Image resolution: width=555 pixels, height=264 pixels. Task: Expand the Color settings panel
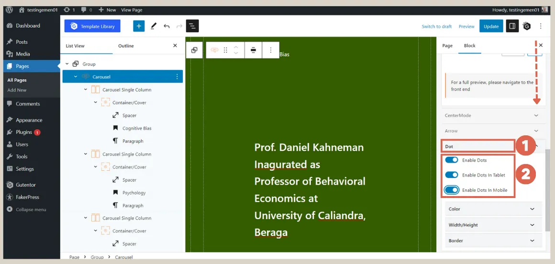coord(492,209)
